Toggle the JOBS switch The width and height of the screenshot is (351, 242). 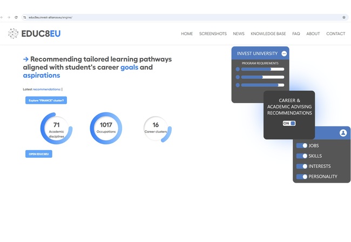pyautogui.click(x=302, y=146)
